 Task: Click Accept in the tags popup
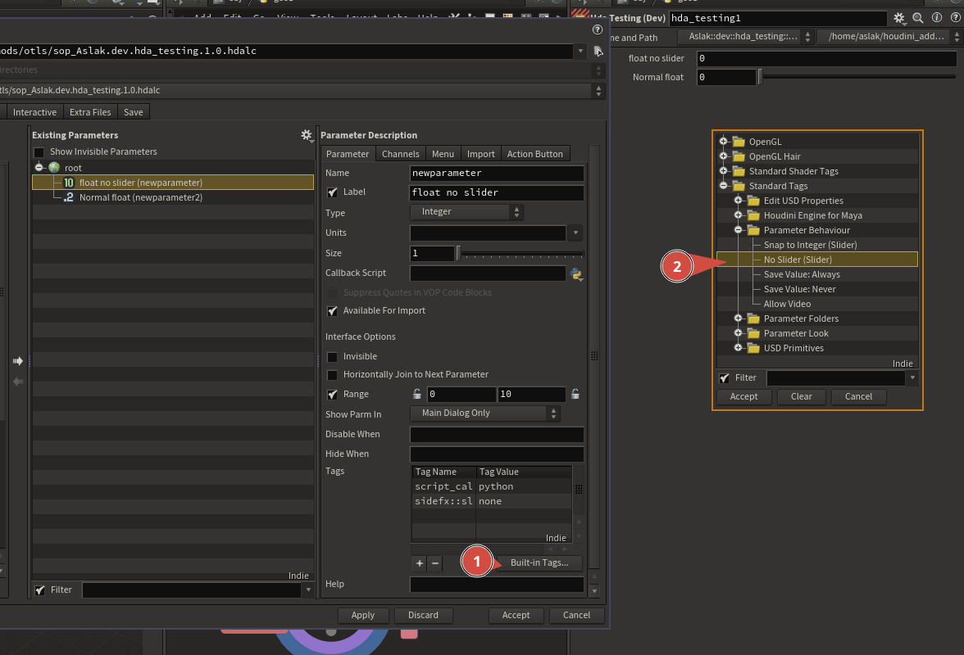[743, 396]
